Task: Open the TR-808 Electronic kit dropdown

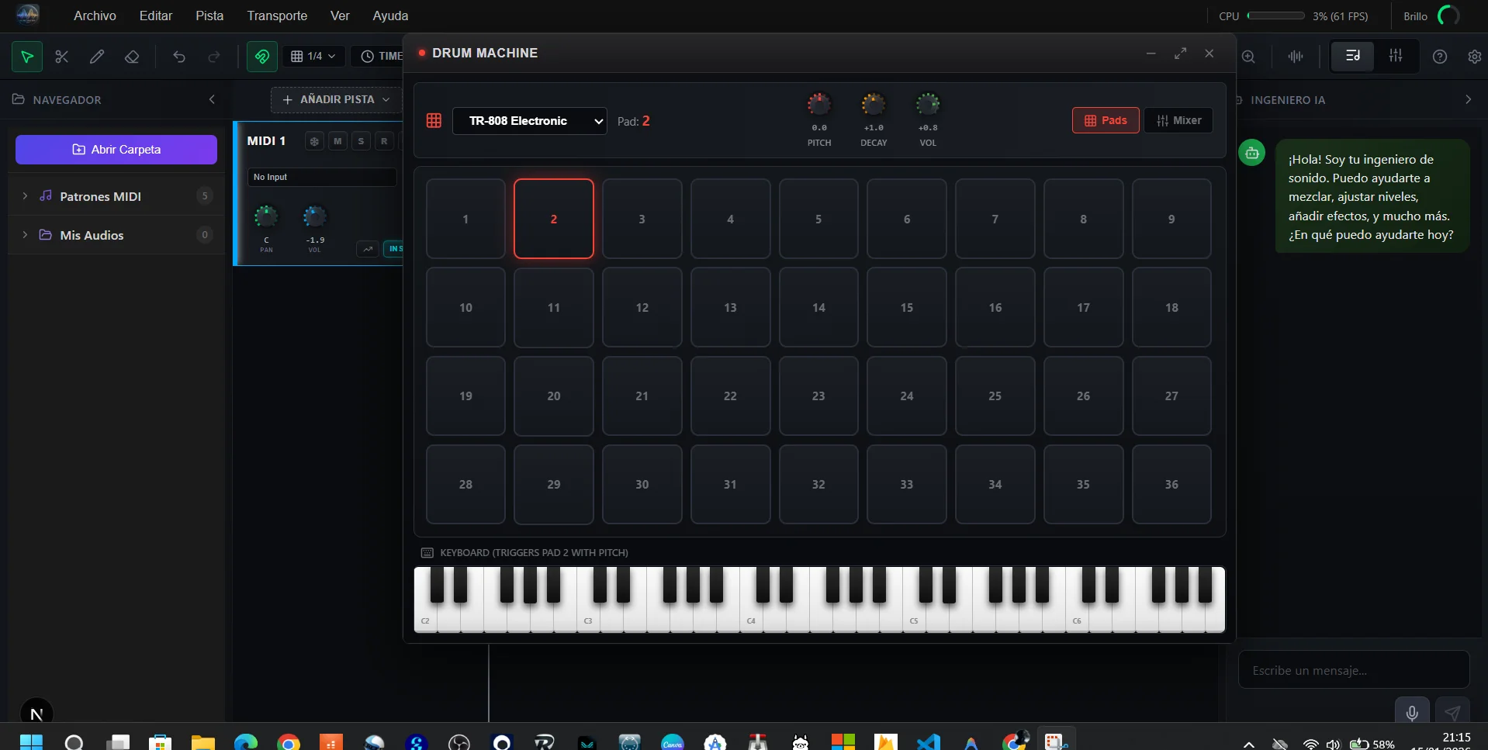Action: pyautogui.click(x=529, y=121)
